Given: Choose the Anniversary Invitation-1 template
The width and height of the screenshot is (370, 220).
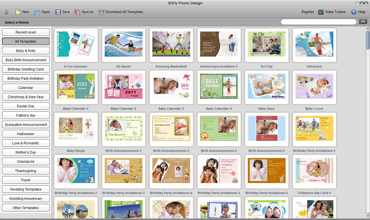Looking at the screenshot, I should pyautogui.click(x=219, y=45).
